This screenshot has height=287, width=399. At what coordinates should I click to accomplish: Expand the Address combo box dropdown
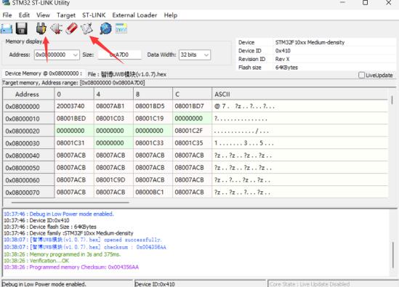(x=76, y=55)
